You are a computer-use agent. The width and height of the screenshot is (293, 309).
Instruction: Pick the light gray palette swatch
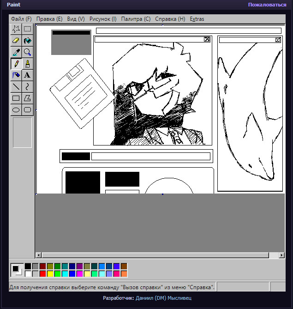coord(35,274)
